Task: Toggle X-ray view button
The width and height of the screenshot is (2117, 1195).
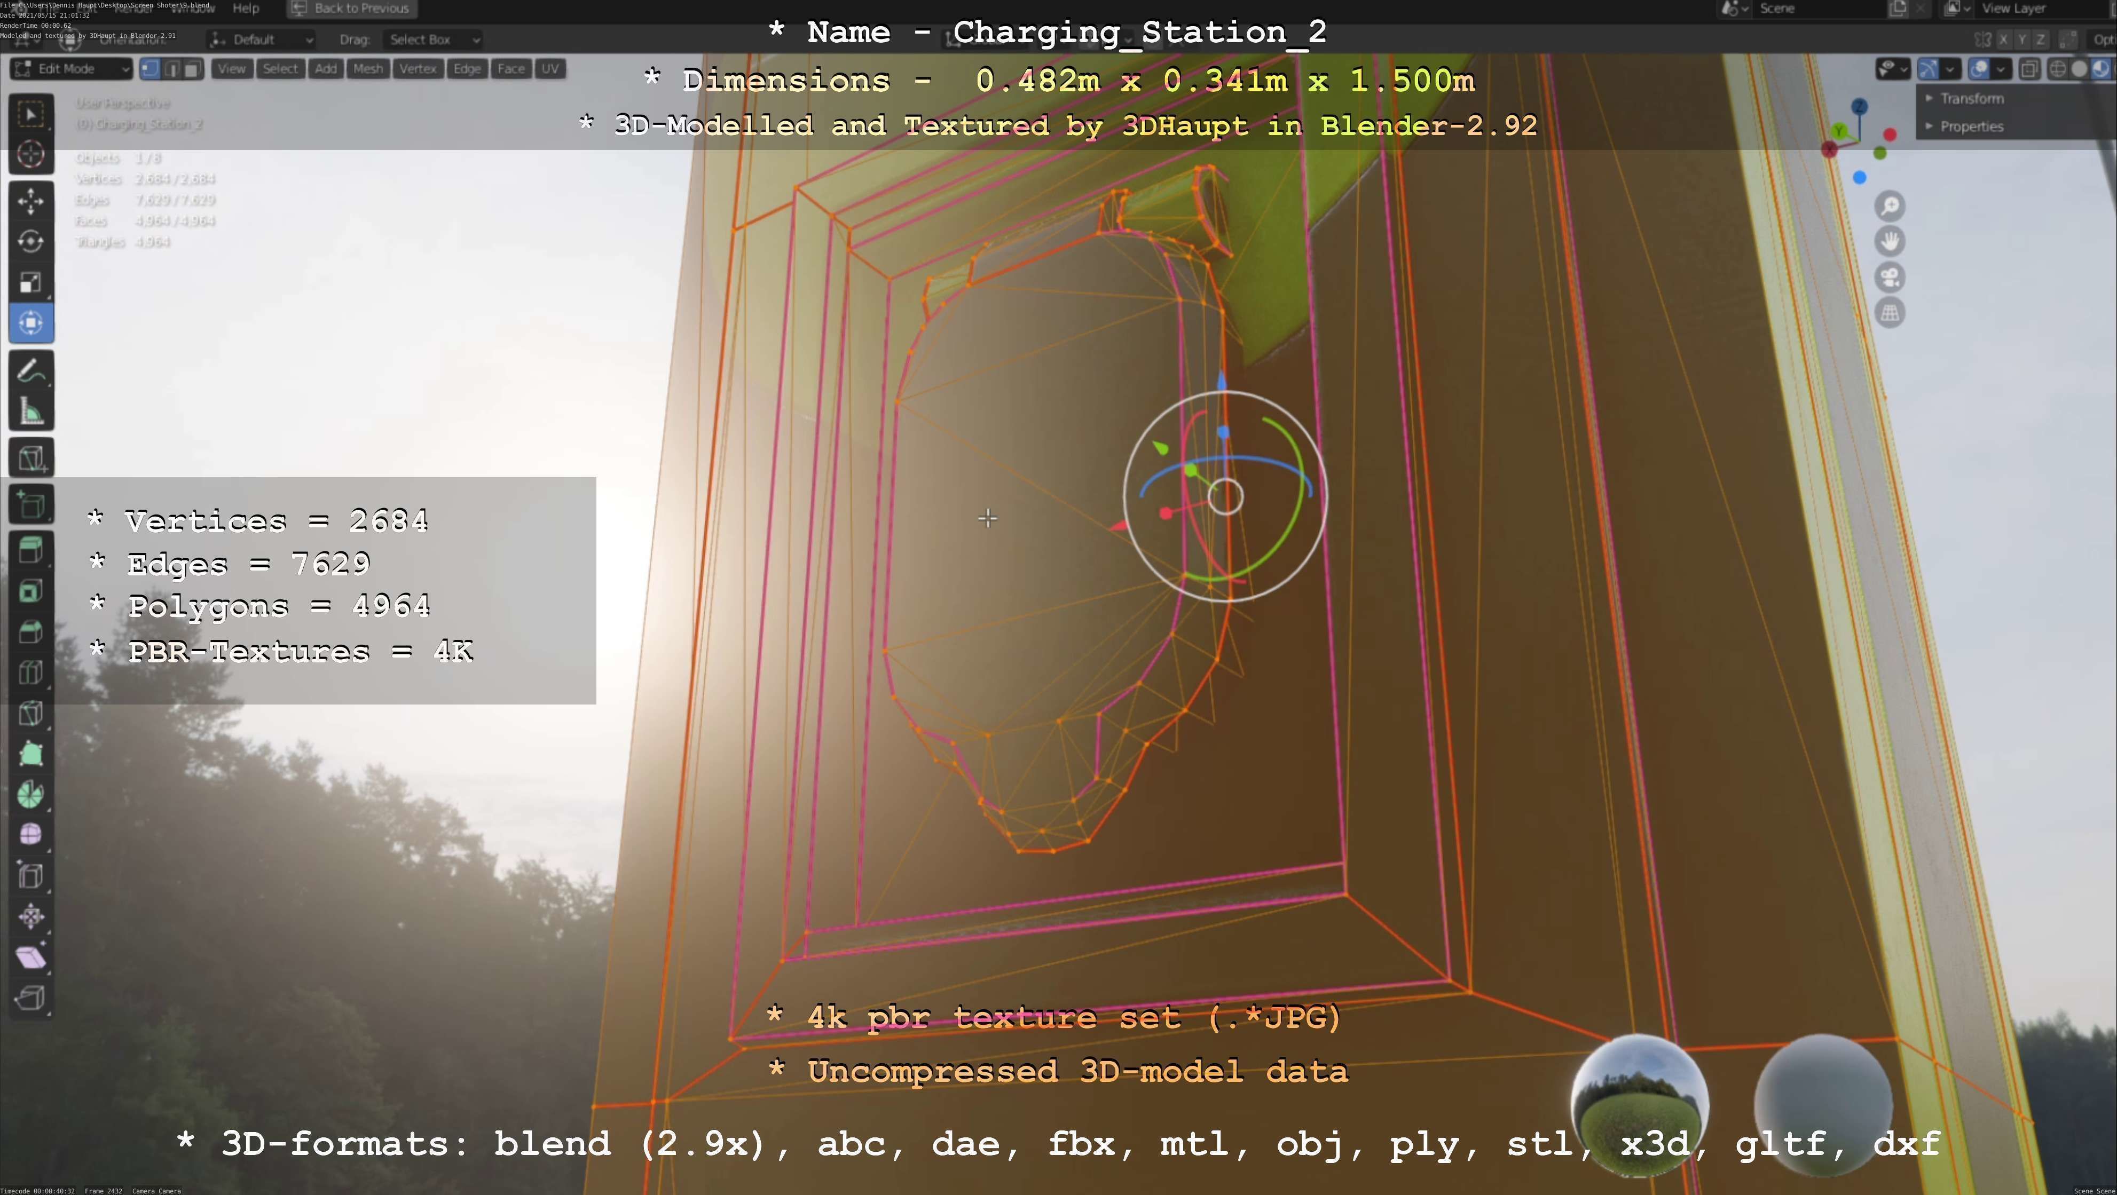Action: click(2029, 69)
